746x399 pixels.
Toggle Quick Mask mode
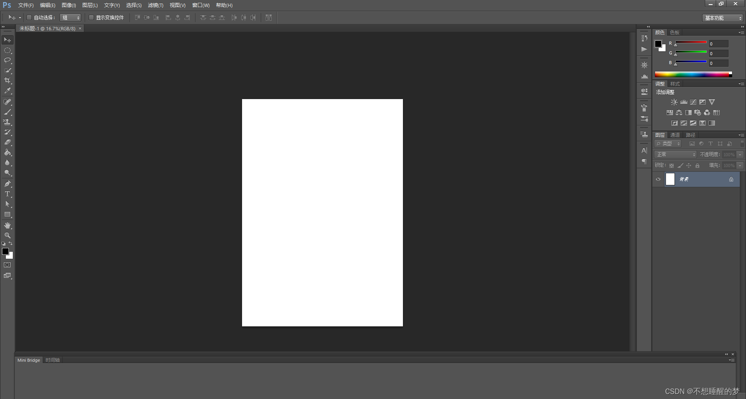7,265
